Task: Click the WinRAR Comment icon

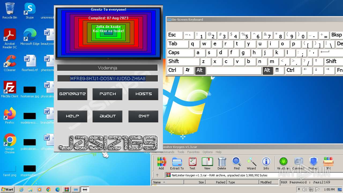Action: tap(298, 164)
